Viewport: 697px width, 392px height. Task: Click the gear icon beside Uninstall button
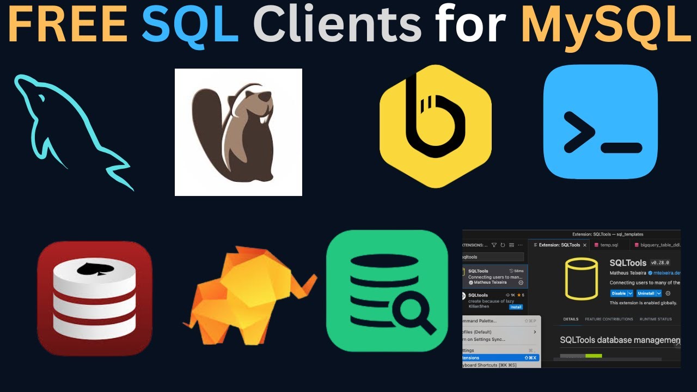click(x=668, y=293)
